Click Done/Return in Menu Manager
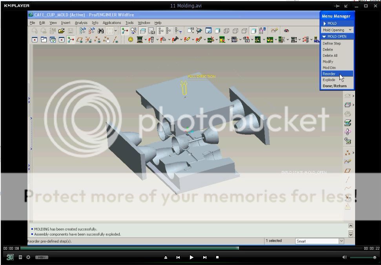Viewport: 381px width, 265px height. point(337,86)
